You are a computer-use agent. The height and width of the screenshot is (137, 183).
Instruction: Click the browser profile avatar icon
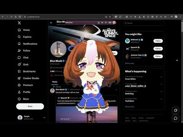176,17
